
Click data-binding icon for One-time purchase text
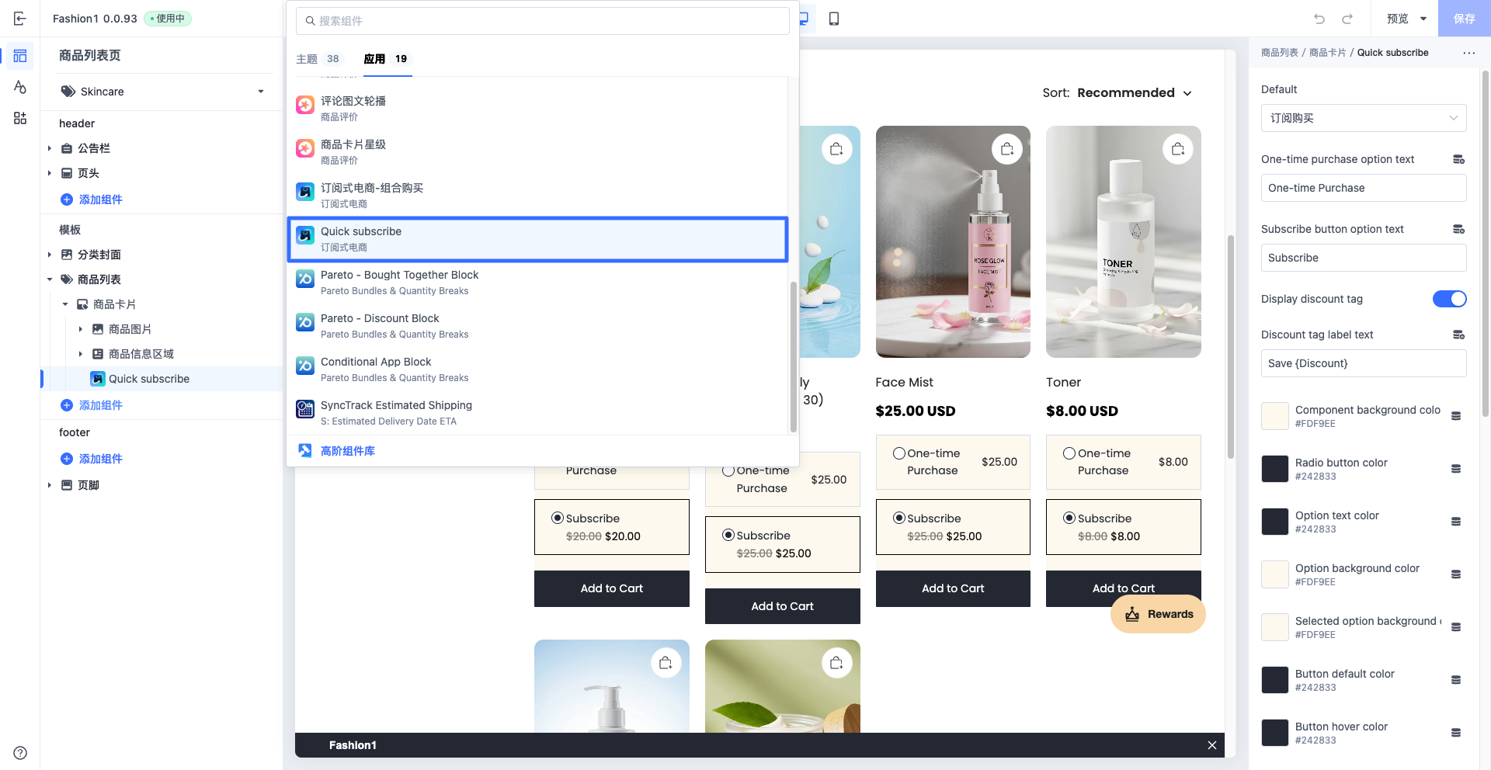(x=1458, y=159)
